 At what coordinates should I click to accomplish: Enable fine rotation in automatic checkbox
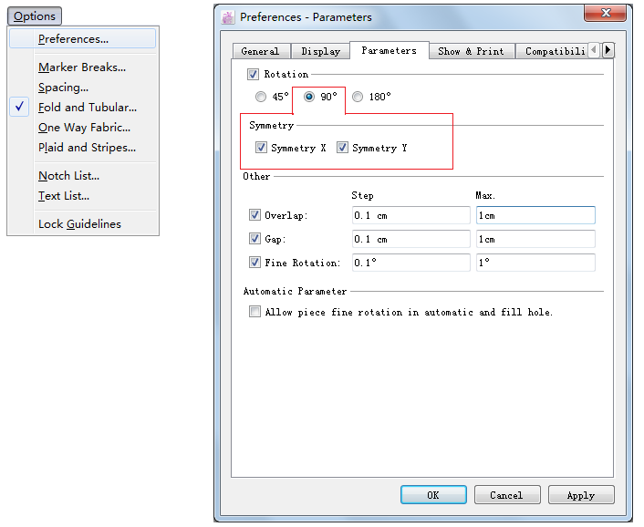pos(254,312)
